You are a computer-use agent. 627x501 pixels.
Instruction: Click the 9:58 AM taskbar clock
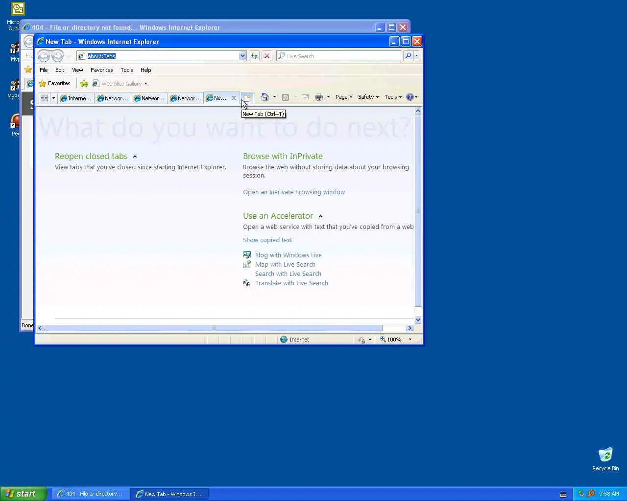coord(609,494)
